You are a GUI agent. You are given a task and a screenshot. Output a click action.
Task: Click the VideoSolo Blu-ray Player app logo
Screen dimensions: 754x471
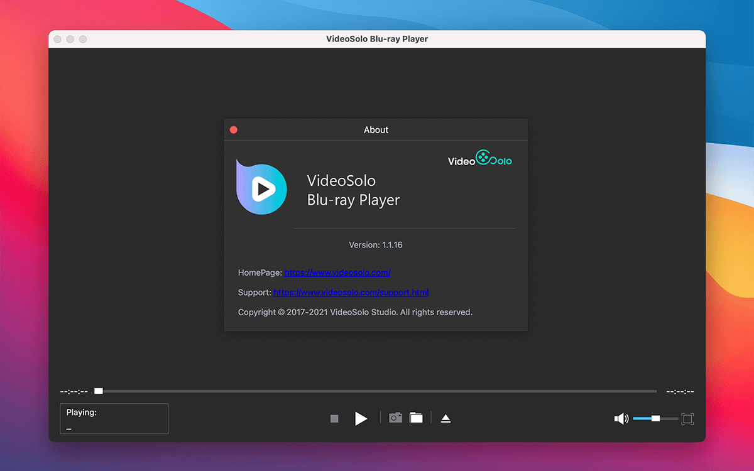coord(261,187)
